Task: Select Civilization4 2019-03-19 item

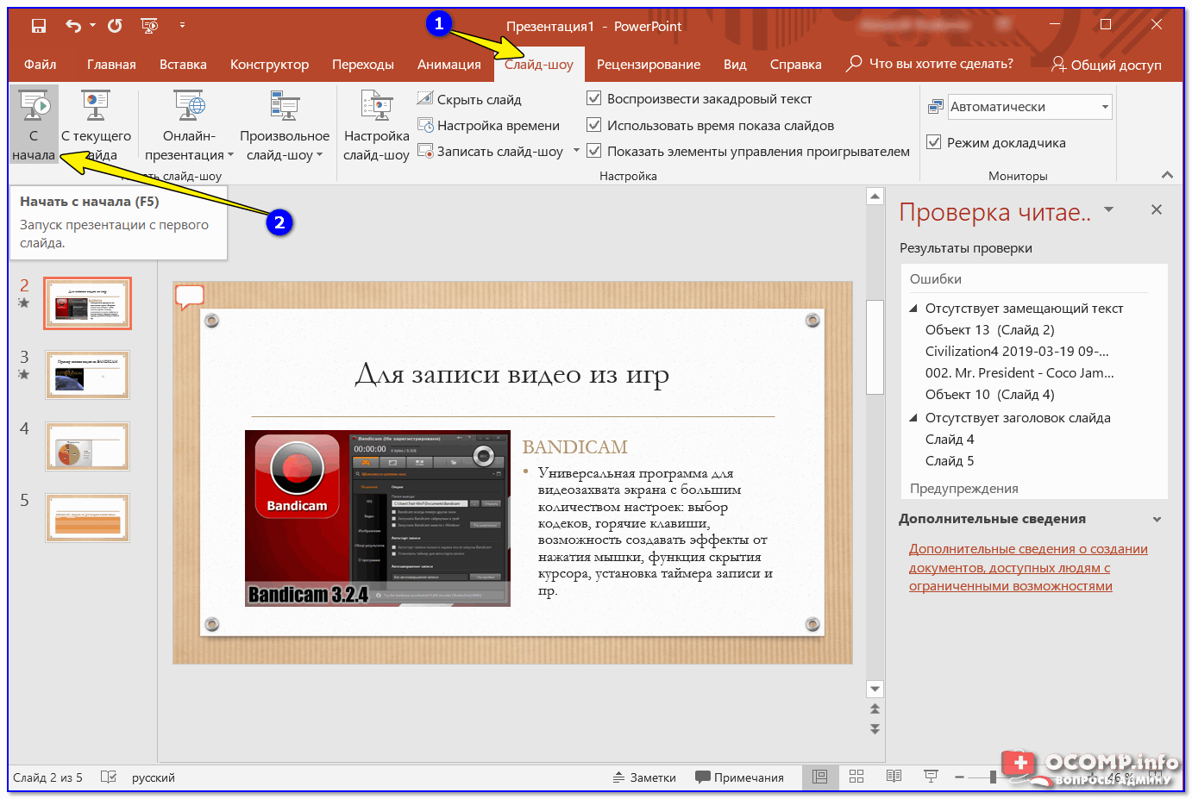Action: pos(1017,352)
